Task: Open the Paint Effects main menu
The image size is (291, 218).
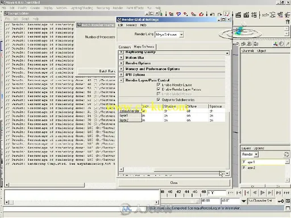Action: (x=135, y=8)
